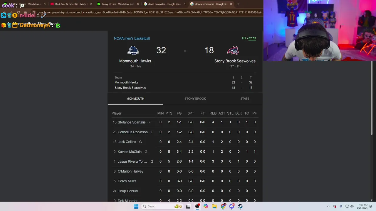Viewport: 376px width, 211px height.
Task: Click the PTS column header
Action: (169, 113)
